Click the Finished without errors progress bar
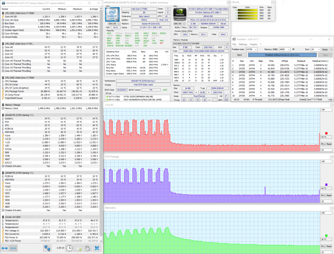The height and width of the screenshot is (254, 334). (x=282, y=55)
